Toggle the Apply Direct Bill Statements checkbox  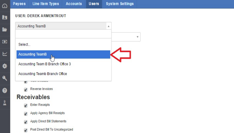coord(26,122)
